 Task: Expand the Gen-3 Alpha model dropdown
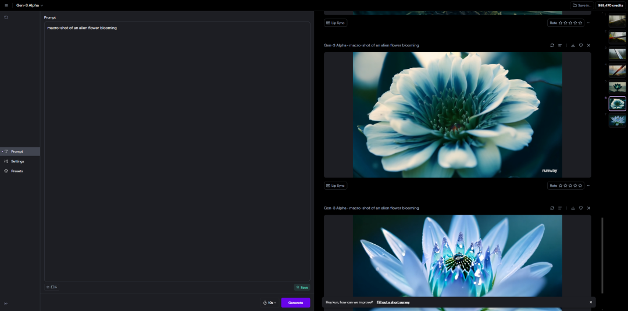click(30, 5)
